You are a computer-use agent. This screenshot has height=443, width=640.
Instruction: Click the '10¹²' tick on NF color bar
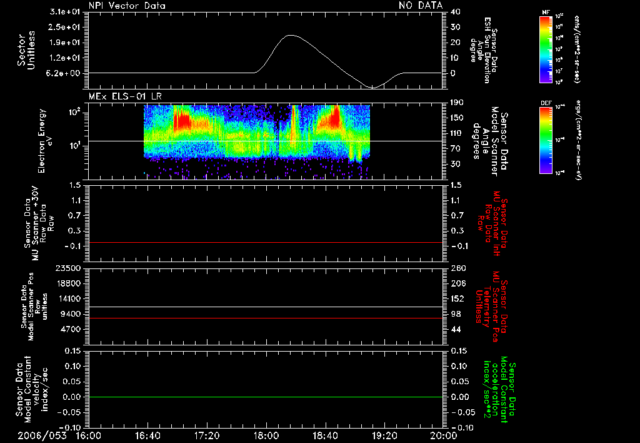[559, 16]
